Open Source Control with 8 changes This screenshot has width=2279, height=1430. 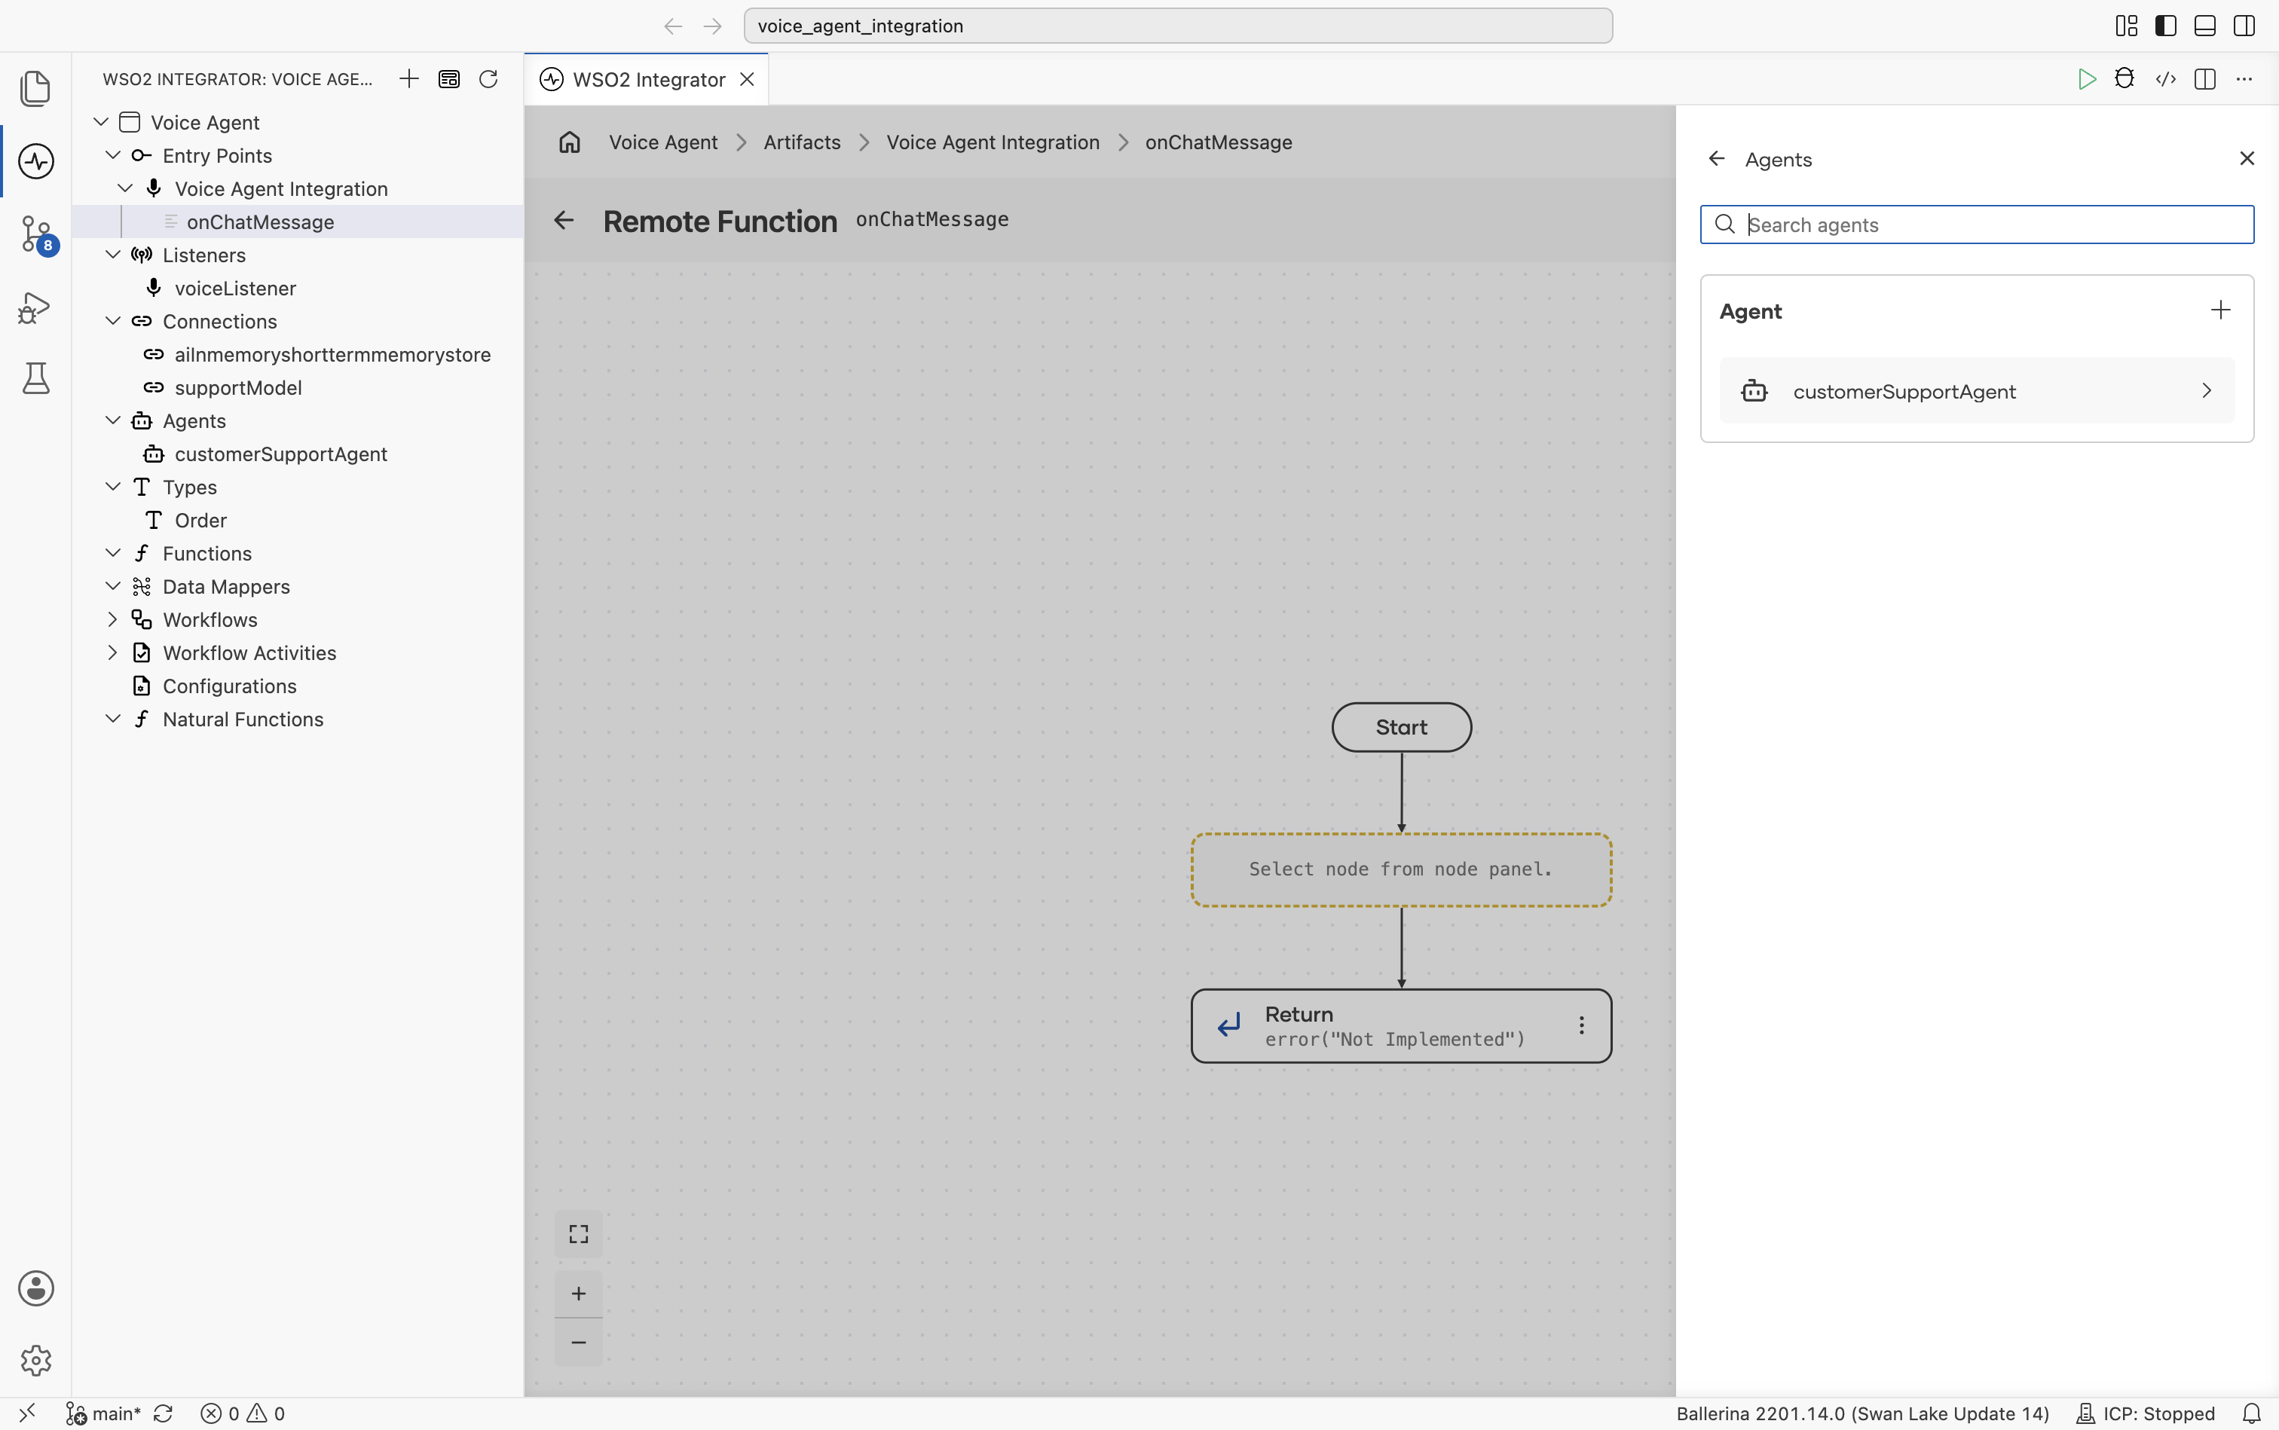[38, 234]
